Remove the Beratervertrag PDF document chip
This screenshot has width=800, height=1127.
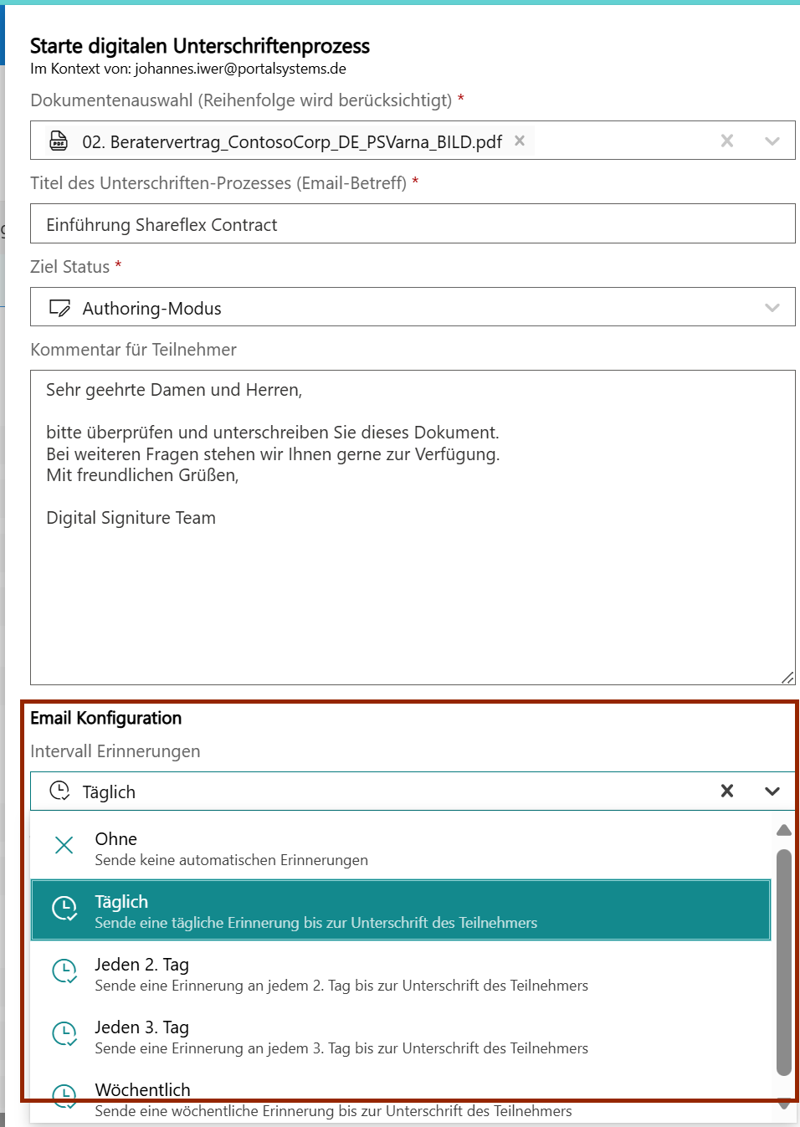(x=520, y=141)
